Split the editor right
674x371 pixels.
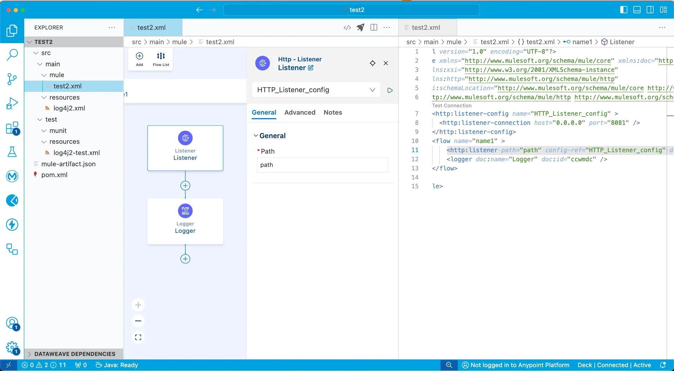coord(374,28)
